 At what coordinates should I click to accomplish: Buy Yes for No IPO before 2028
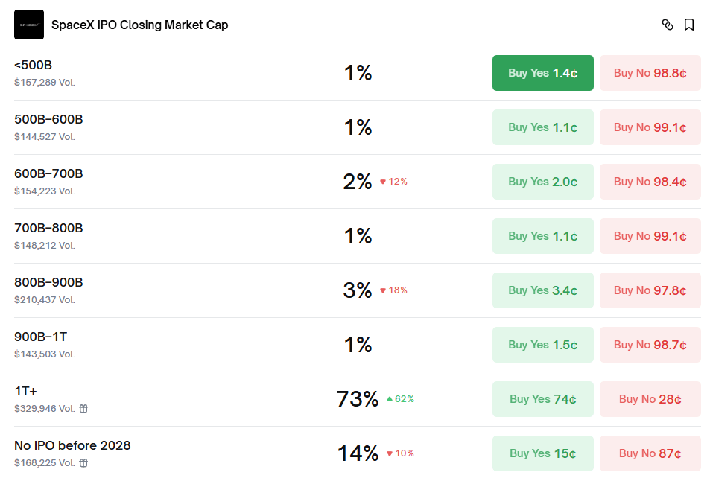[542, 453]
